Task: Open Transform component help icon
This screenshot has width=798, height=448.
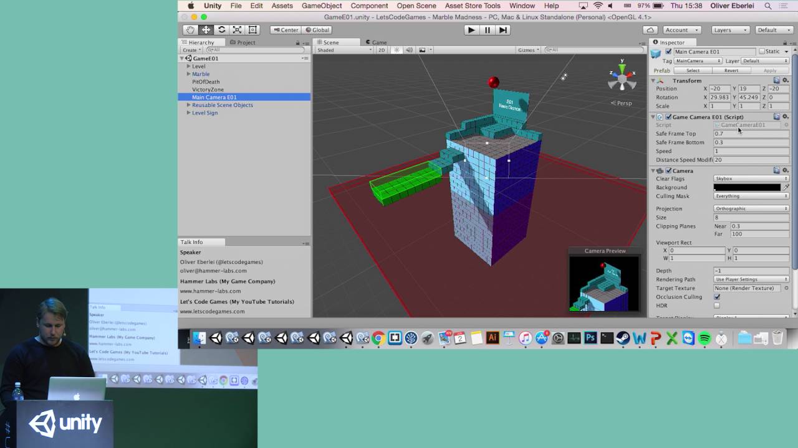Action: [x=777, y=81]
